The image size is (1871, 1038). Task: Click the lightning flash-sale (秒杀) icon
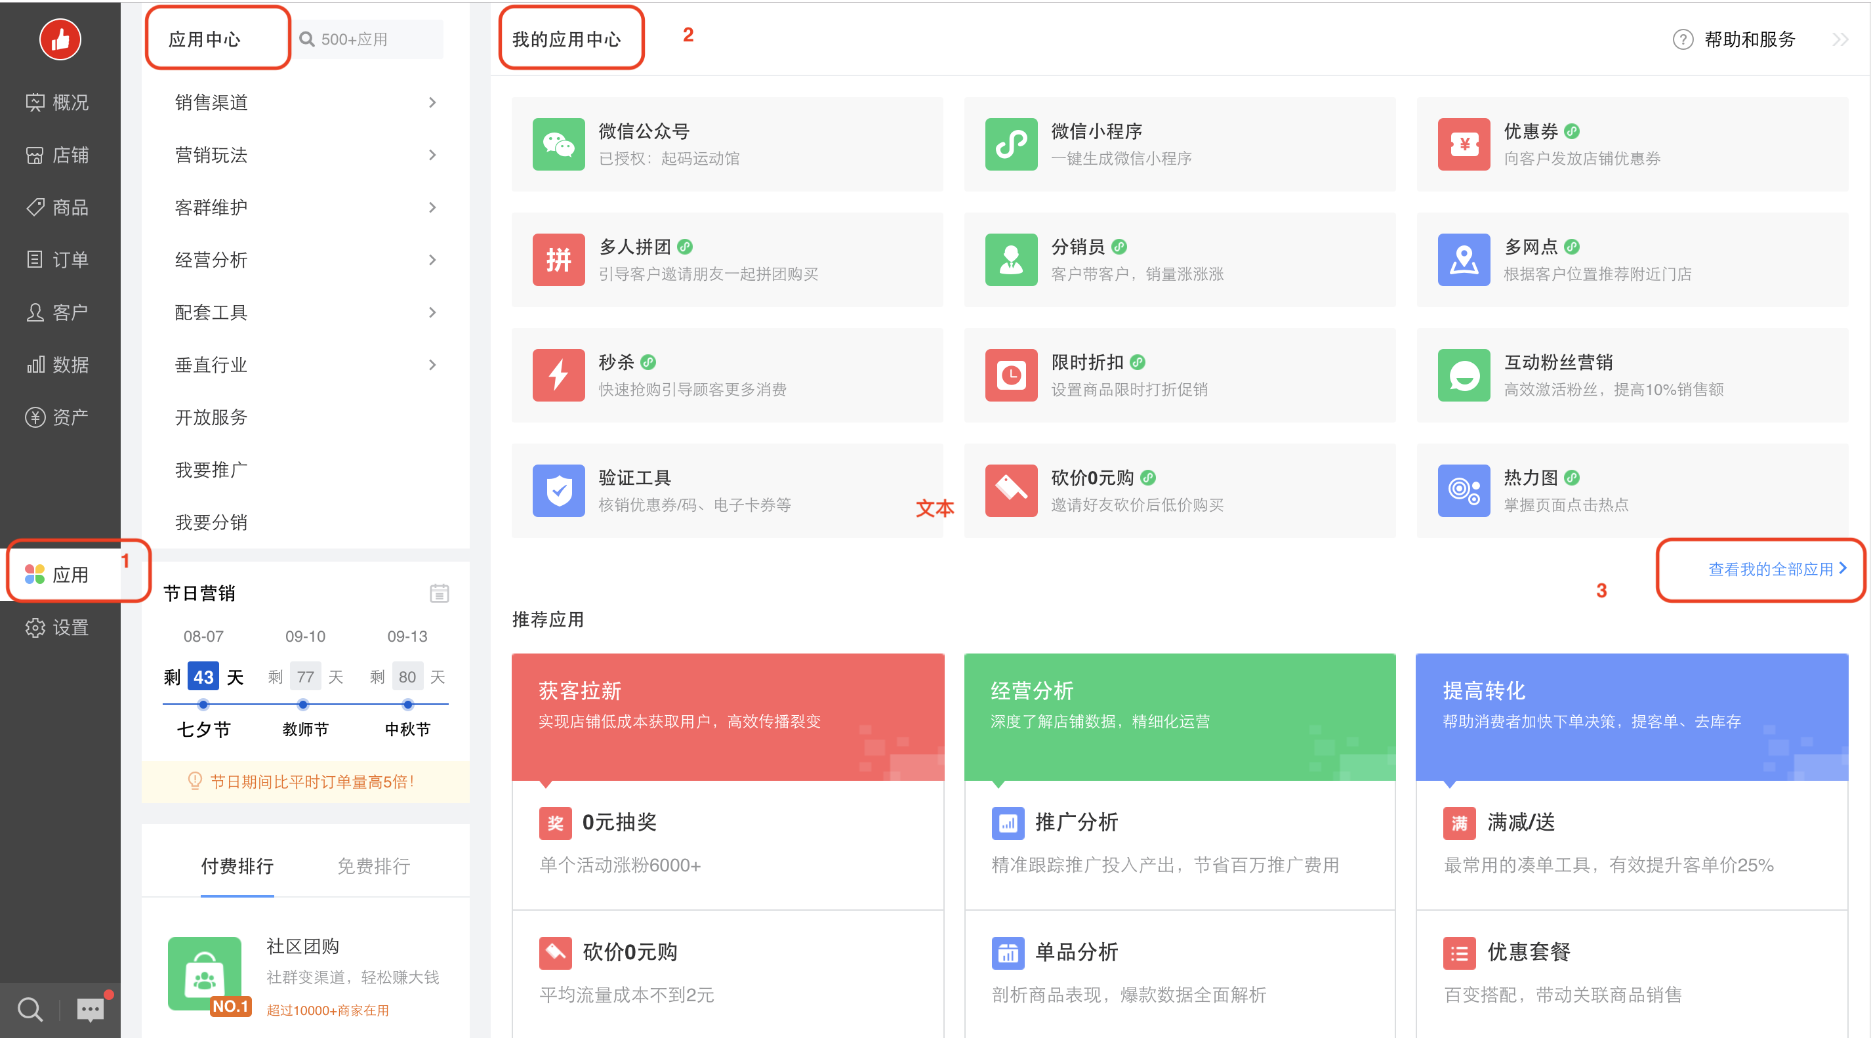click(558, 375)
